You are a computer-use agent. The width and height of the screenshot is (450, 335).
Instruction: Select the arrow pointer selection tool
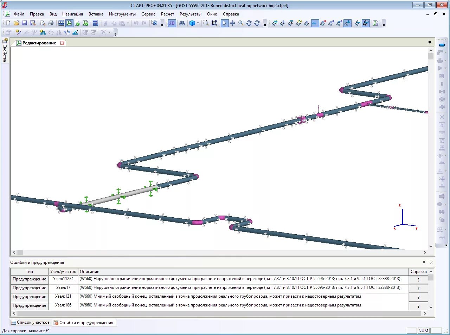tap(225, 23)
